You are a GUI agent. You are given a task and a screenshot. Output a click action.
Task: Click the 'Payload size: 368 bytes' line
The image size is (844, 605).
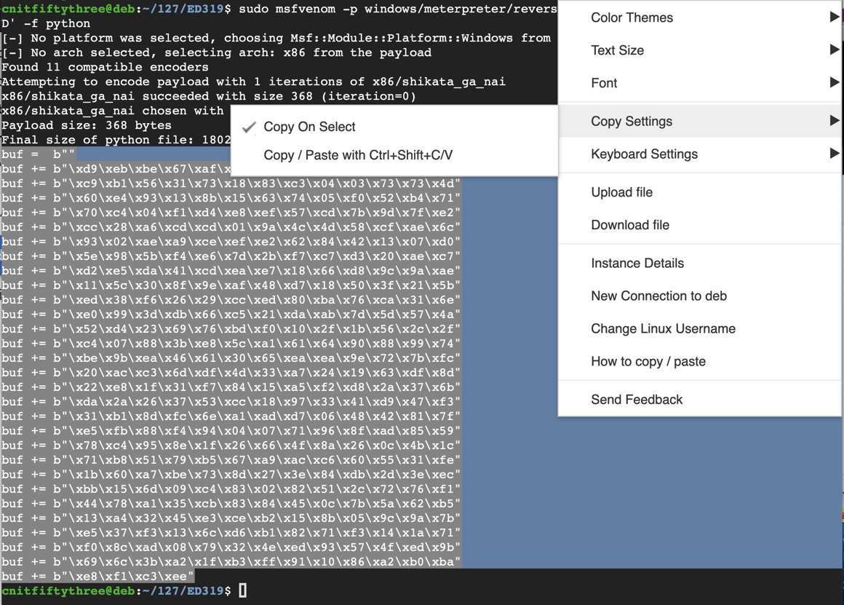coord(86,125)
